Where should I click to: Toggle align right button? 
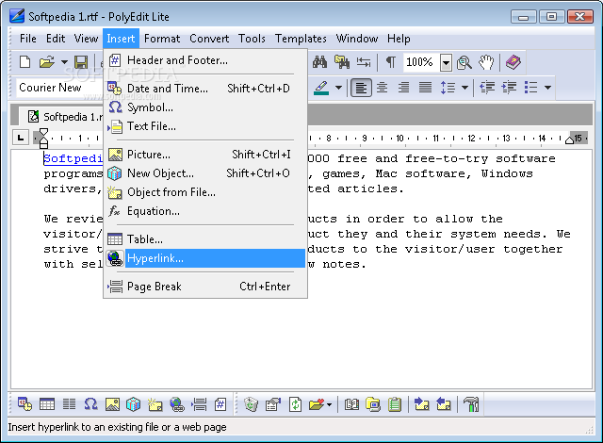pos(403,88)
